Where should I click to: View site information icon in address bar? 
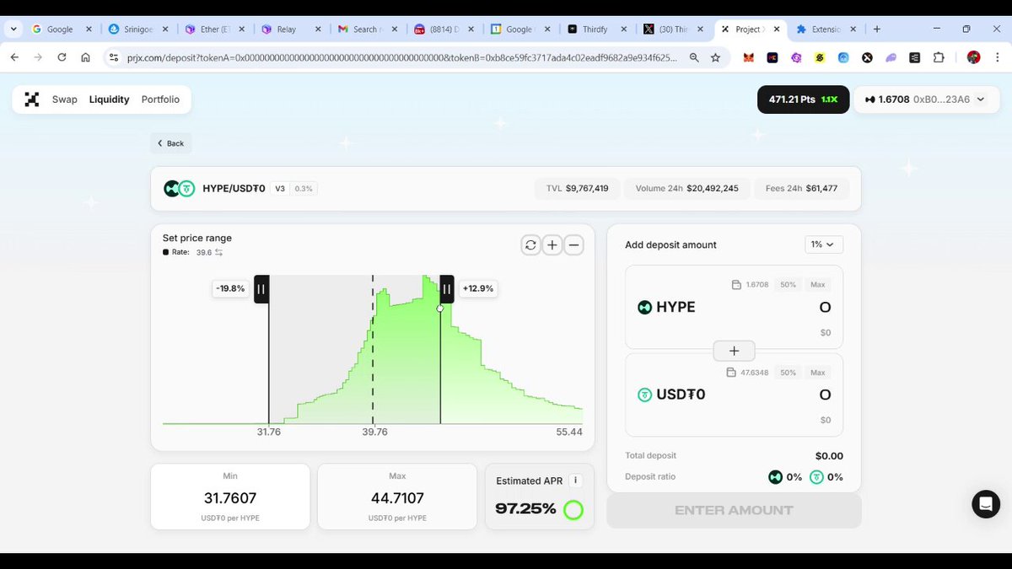pos(114,57)
